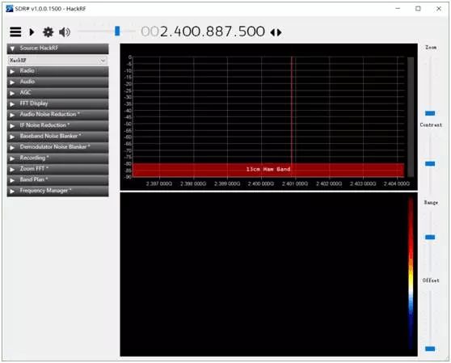Expand the FFT Display panel
The height and width of the screenshot is (363, 451).
(58, 103)
